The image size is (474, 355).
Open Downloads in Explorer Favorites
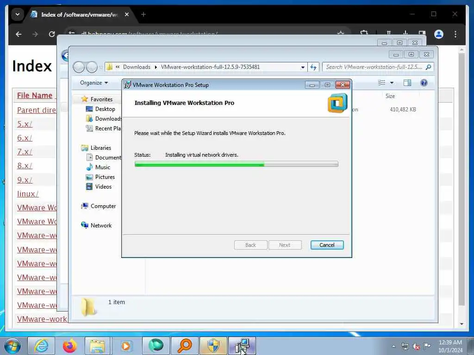108,119
